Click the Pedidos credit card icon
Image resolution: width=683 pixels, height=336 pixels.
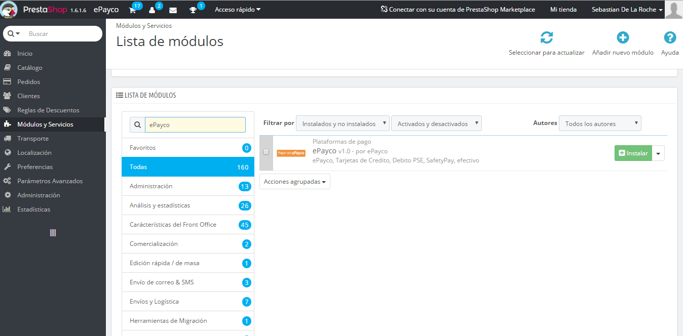(7, 81)
